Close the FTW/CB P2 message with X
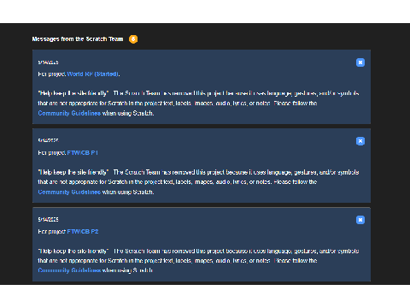Screen dimensions: 410x308 point(360,220)
